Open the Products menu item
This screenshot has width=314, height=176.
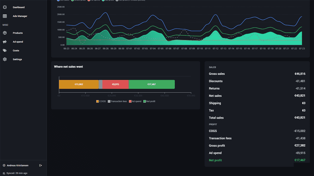coord(17,33)
